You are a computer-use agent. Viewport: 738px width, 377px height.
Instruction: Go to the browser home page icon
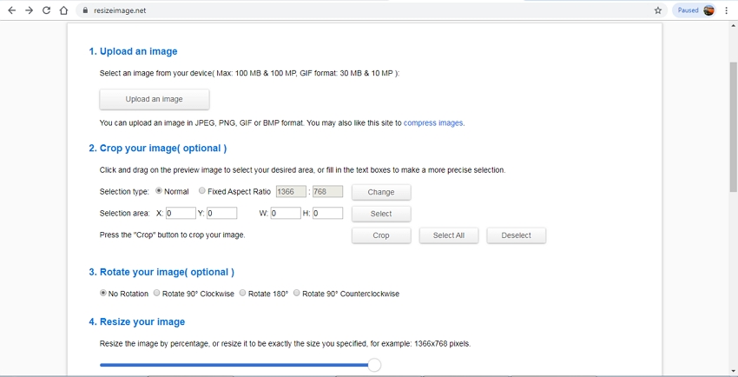click(x=63, y=10)
